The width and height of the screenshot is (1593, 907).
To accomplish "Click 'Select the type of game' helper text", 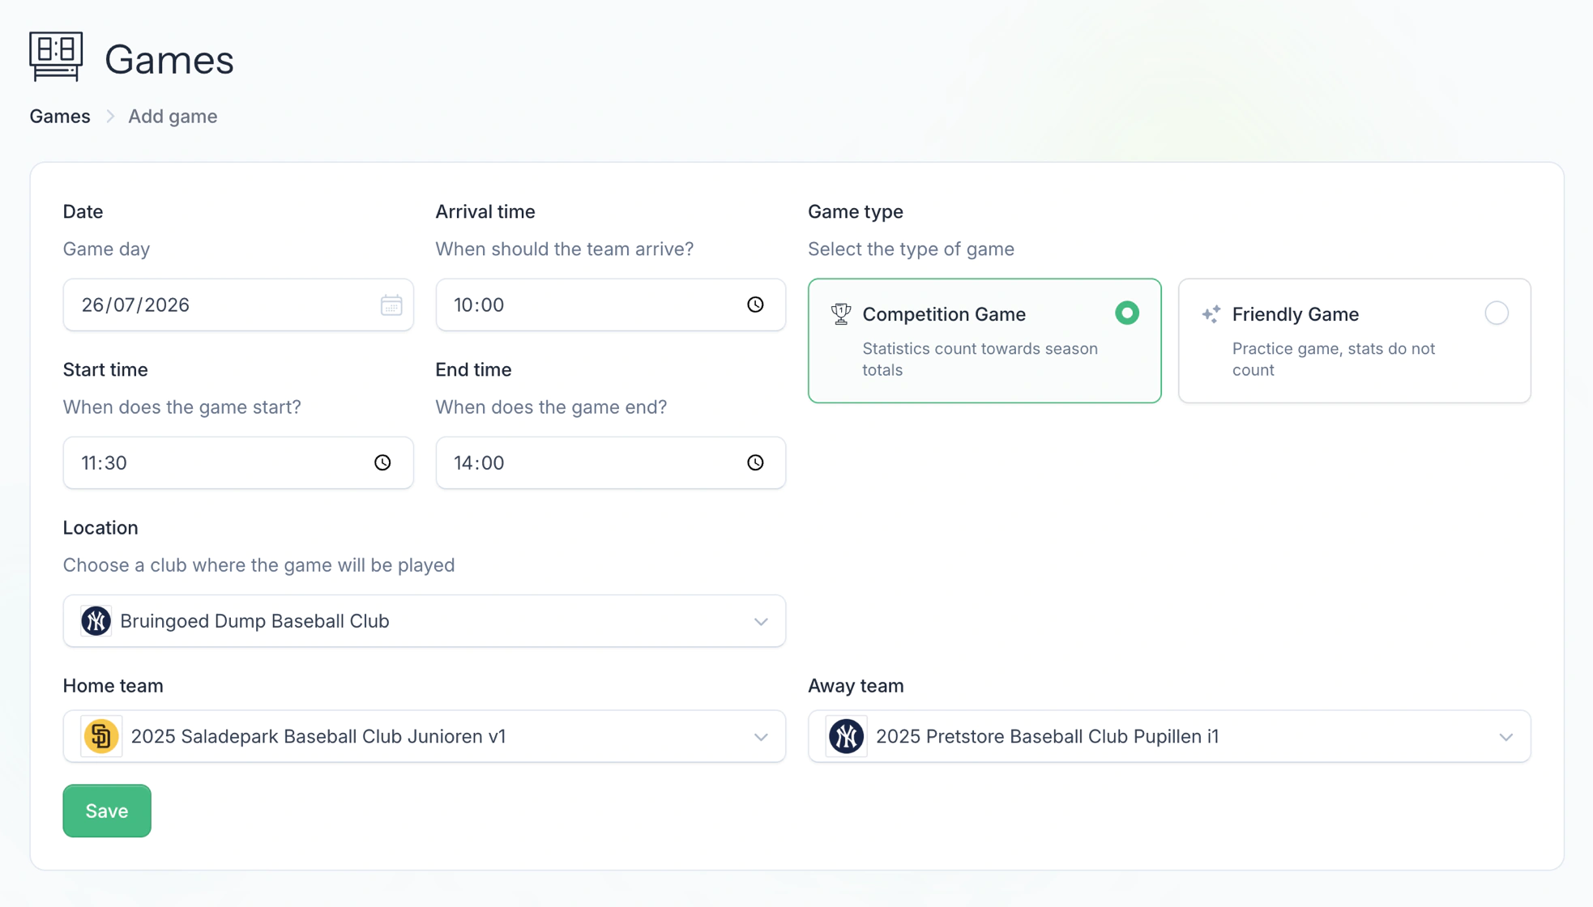I will coord(911,249).
